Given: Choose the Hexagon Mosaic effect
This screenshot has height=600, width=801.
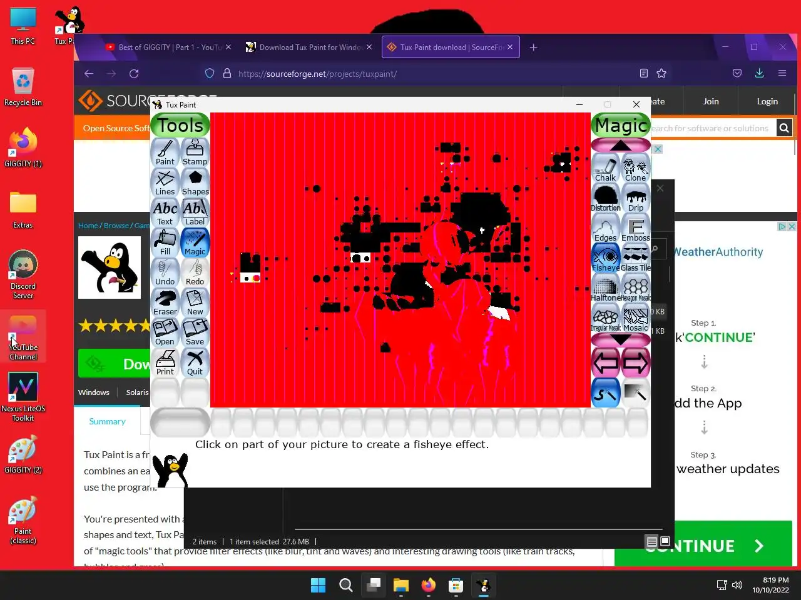Looking at the screenshot, I should (x=636, y=288).
